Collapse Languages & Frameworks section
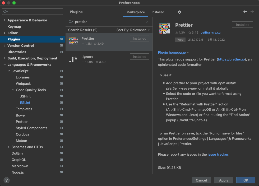 click(4, 64)
